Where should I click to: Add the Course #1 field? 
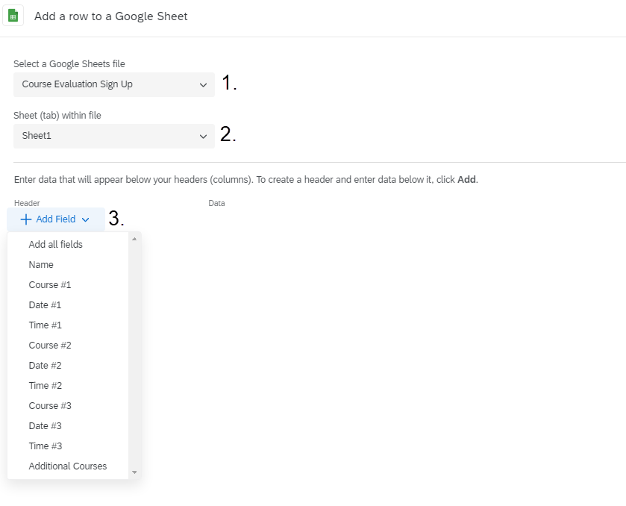tap(50, 284)
